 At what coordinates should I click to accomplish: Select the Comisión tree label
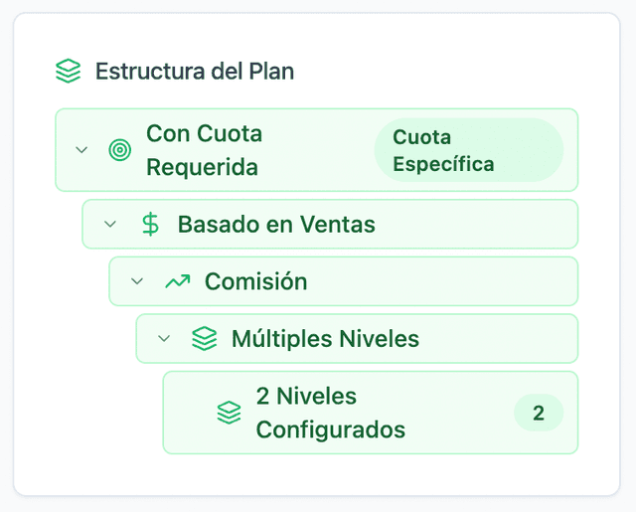click(255, 281)
